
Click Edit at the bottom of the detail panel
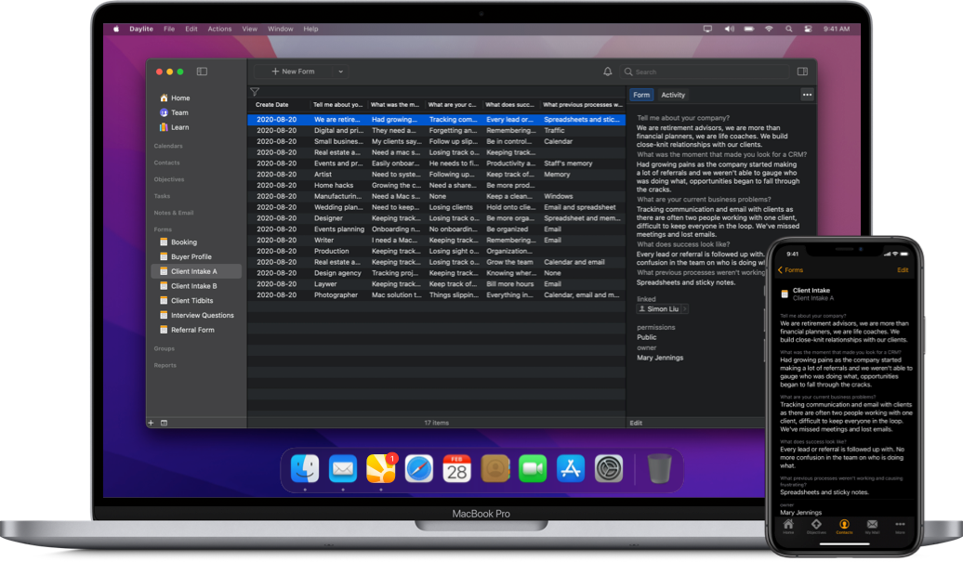pyautogui.click(x=636, y=424)
